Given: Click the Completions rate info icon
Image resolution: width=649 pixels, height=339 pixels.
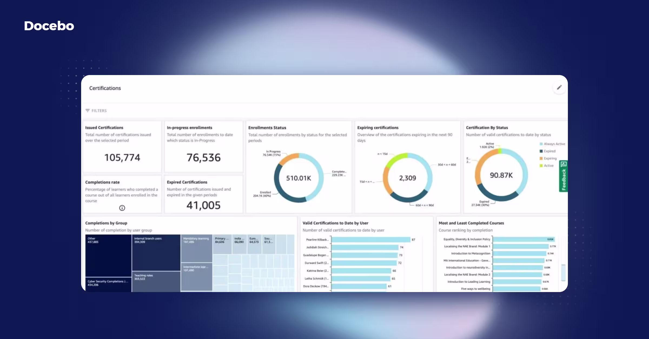Looking at the screenshot, I should pyautogui.click(x=122, y=208).
